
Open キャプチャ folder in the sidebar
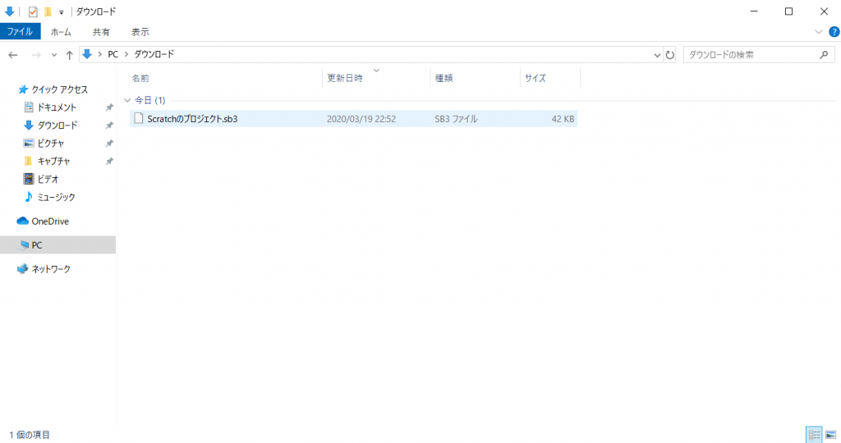pyautogui.click(x=53, y=162)
